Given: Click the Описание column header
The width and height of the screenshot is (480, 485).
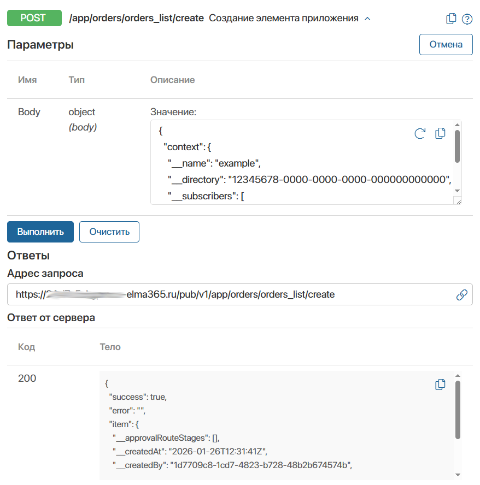Looking at the screenshot, I should click(x=173, y=80).
